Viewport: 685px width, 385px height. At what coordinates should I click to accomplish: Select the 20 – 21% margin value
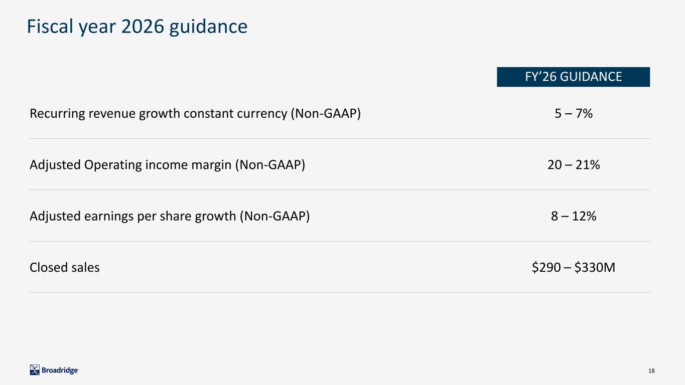[x=574, y=165]
